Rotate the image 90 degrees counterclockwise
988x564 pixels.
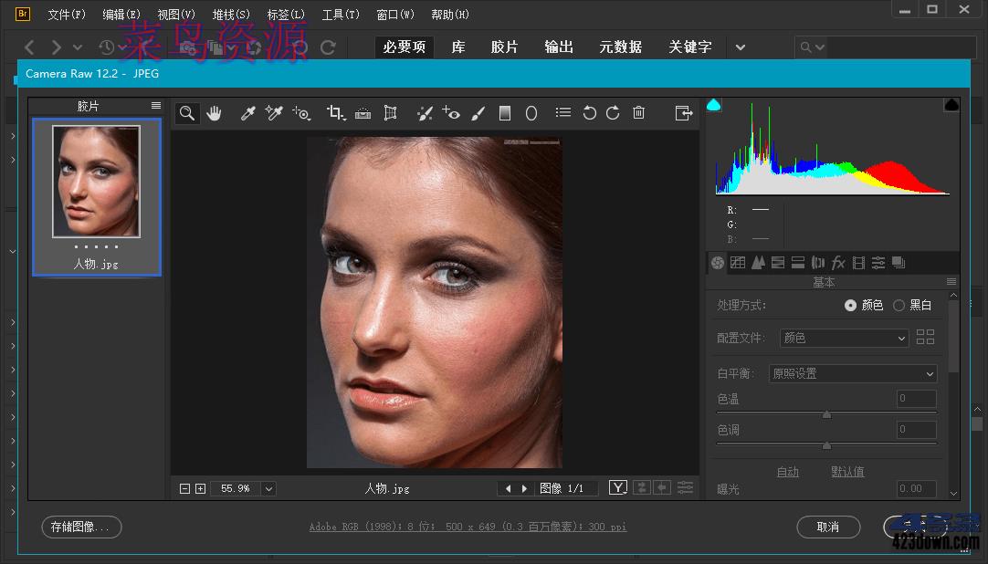pos(589,113)
